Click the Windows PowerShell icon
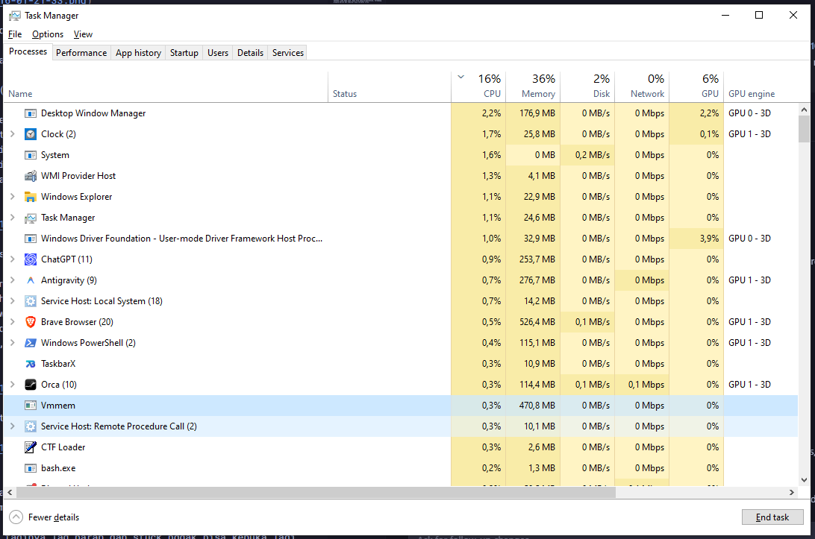Viewport: 815px width, 539px height. coord(31,343)
